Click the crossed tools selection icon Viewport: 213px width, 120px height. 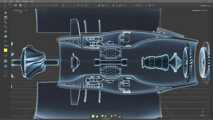coord(150,5)
